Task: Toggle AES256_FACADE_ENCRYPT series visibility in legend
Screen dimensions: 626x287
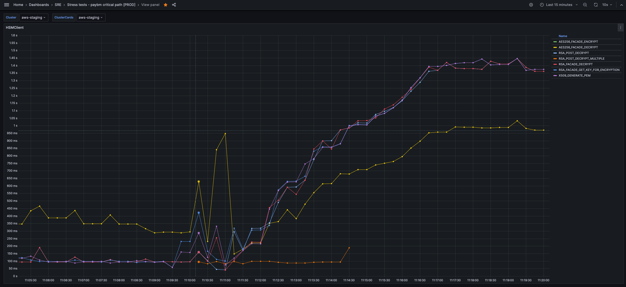Action: (x=578, y=42)
